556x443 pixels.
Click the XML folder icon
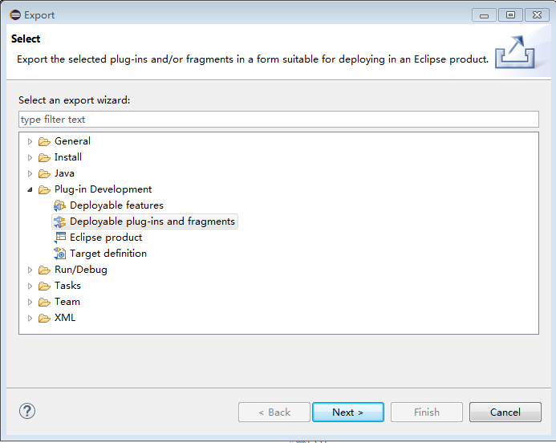(x=44, y=318)
